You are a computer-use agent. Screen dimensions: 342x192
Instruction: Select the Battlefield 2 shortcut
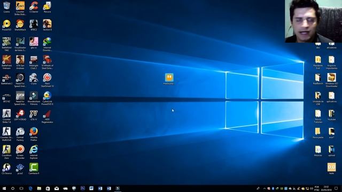[x=6, y=79]
